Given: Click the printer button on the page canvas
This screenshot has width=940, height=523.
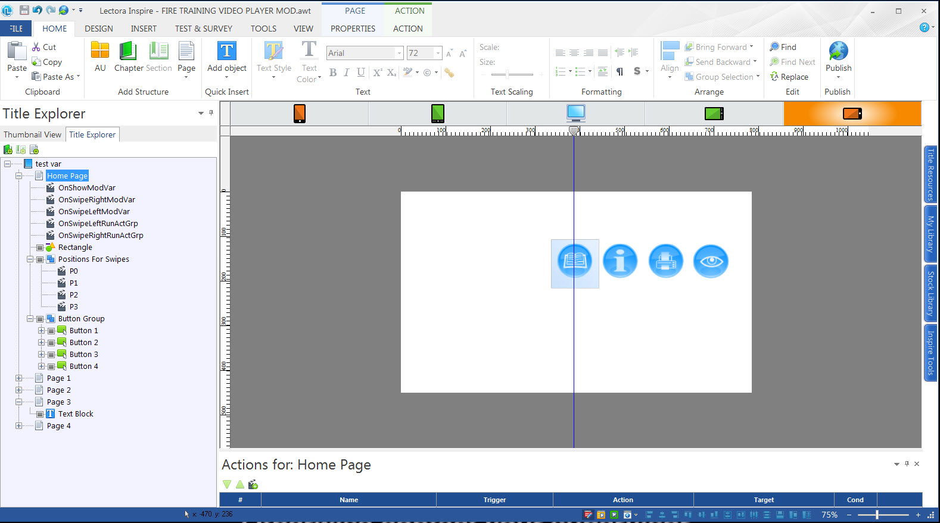Looking at the screenshot, I should click(665, 261).
